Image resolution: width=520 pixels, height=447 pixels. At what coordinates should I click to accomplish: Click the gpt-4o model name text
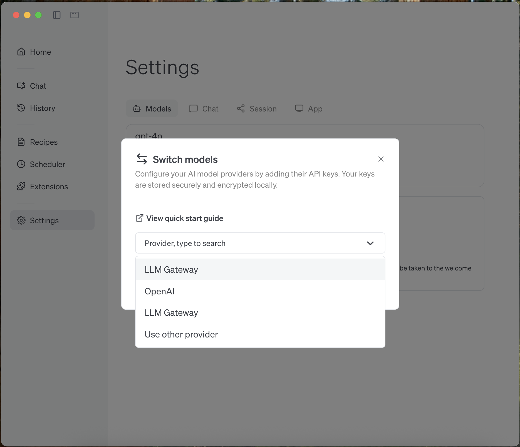[149, 136]
